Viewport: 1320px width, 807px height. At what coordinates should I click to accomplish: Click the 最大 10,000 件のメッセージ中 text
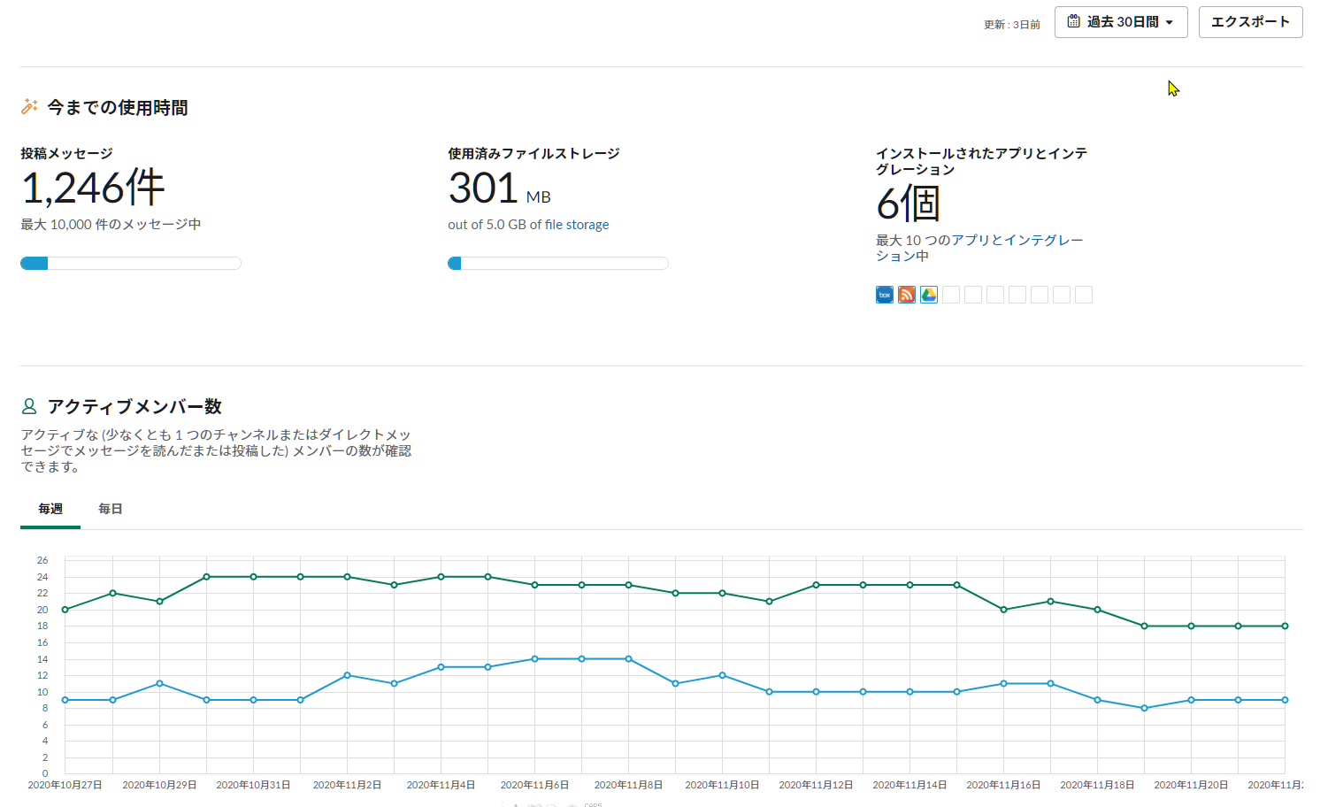(x=111, y=225)
